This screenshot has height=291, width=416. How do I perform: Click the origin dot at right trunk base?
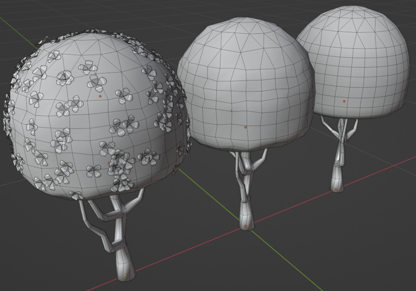click(336, 189)
